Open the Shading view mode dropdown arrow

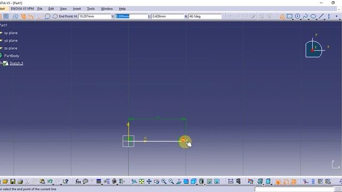click(205, 185)
